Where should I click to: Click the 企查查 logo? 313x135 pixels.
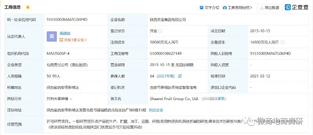[297, 7]
